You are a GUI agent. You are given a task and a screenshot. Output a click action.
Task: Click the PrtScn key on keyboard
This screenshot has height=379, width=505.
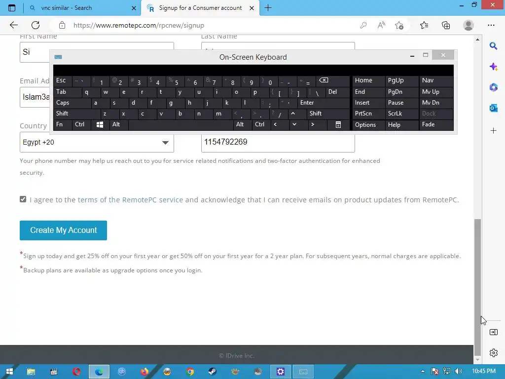tap(368, 114)
